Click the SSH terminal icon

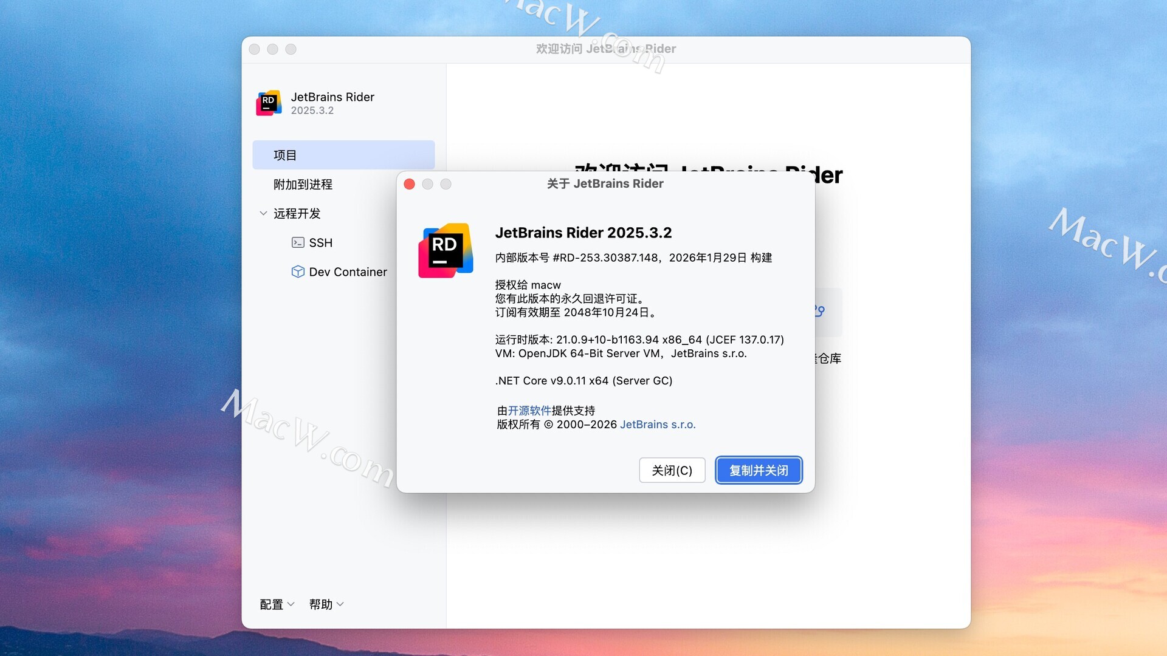coord(297,242)
